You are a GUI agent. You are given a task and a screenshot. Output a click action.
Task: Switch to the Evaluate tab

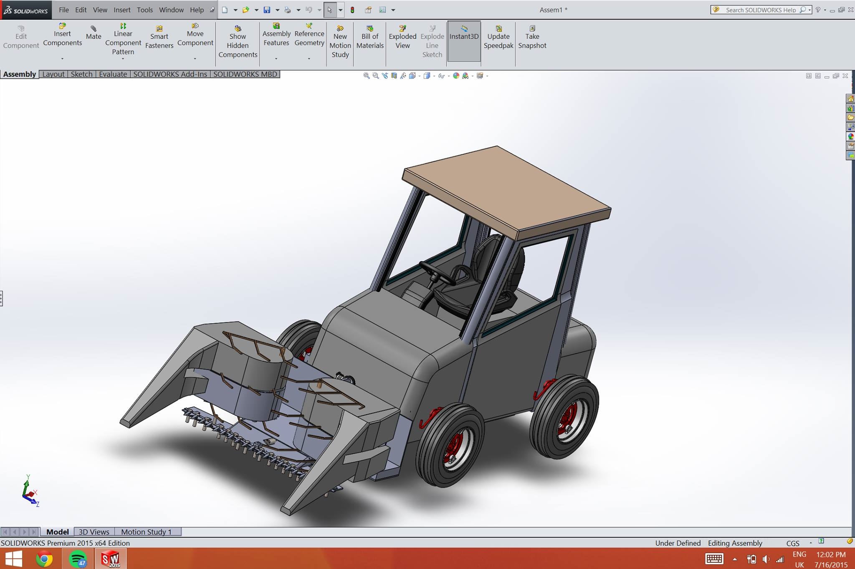pos(113,74)
